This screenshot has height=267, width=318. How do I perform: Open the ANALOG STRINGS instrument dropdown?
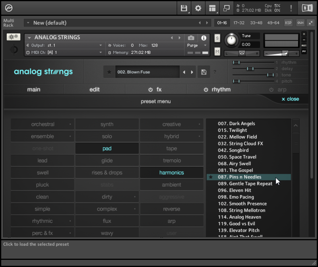coord(29,38)
